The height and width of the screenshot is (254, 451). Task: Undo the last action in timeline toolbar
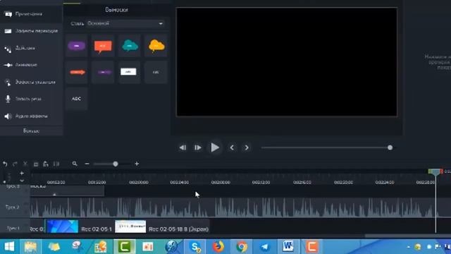tap(5, 164)
